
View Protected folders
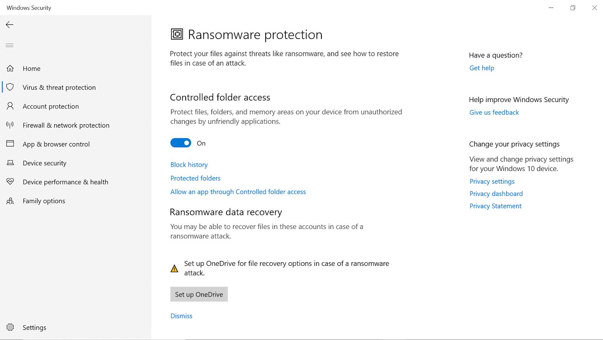195,178
